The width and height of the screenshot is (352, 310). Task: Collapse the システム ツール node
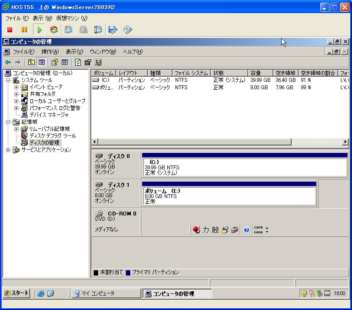[8, 80]
